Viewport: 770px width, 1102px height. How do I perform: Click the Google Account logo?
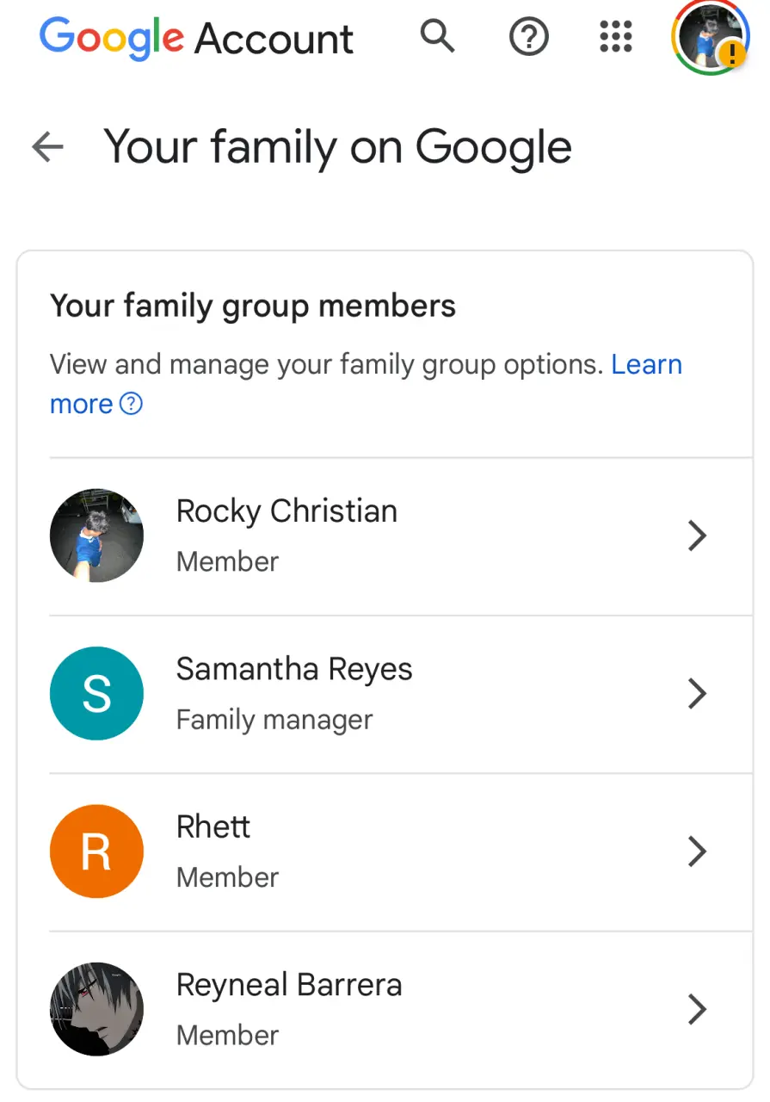coord(196,38)
